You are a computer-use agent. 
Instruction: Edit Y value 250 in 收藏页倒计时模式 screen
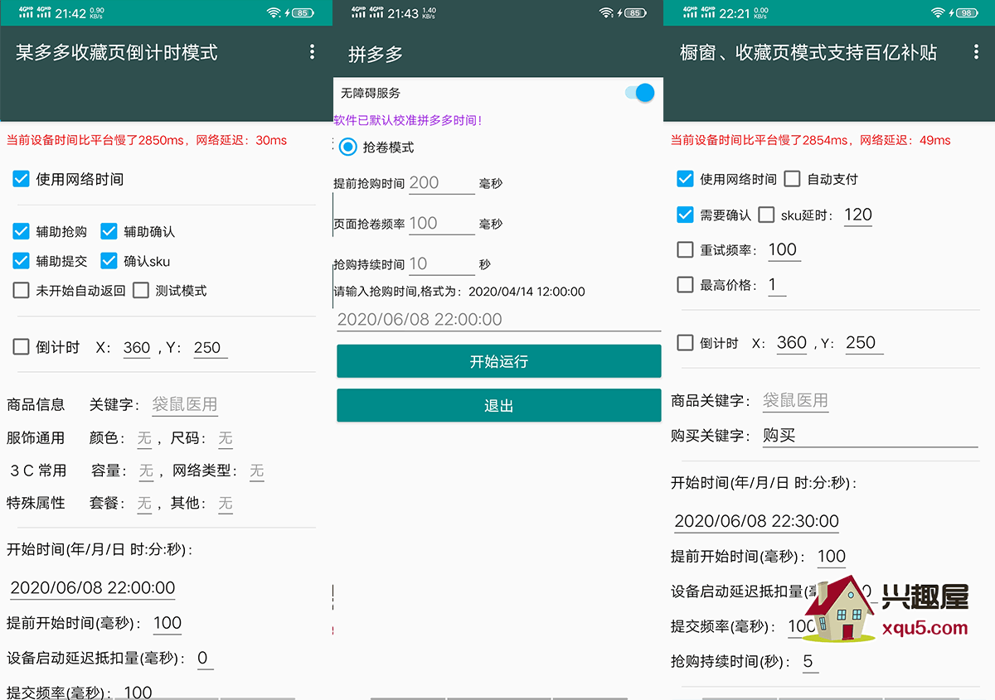[209, 348]
